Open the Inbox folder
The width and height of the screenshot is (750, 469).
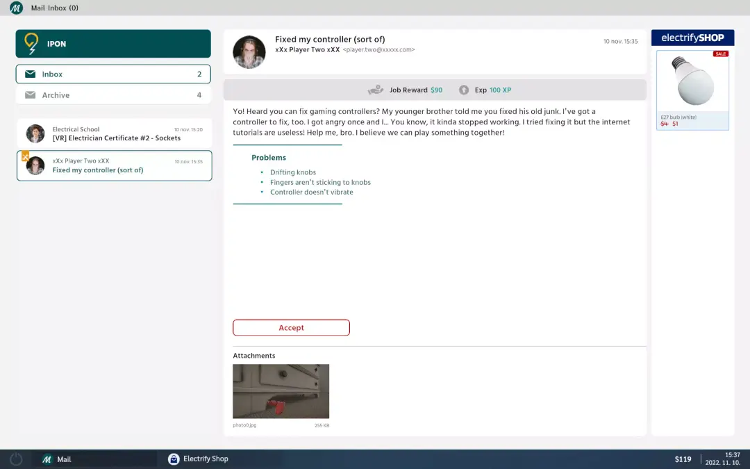click(x=113, y=74)
